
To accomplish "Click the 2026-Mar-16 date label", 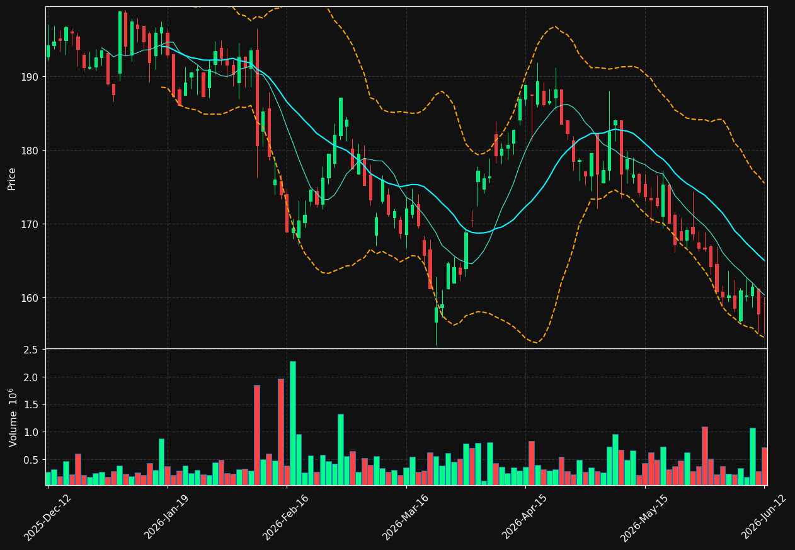I will click(406, 517).
